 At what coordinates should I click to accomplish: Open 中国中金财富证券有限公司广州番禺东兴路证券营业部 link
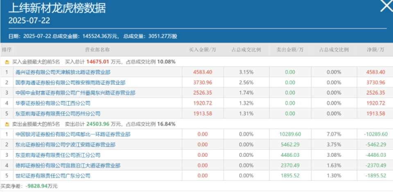tap(75, 93)
